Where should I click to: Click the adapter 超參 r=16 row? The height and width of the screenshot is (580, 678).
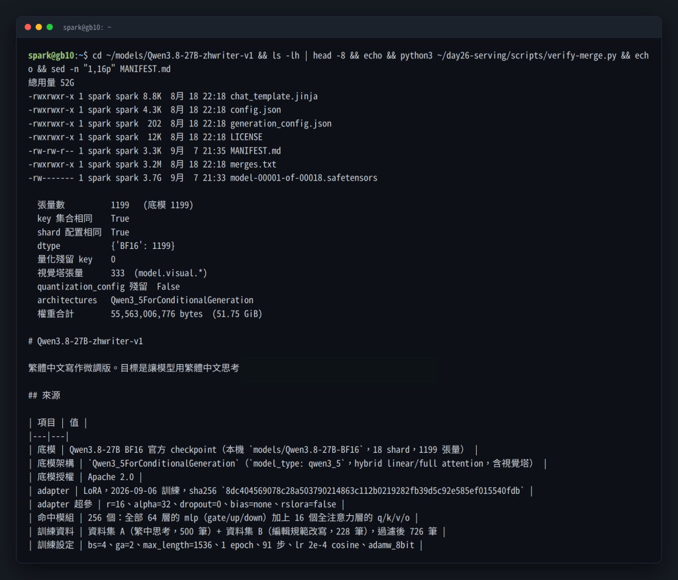tap(186, 505)
